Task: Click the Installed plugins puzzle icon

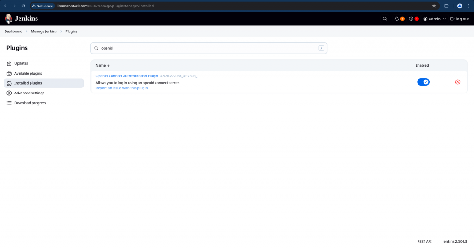Action: pos(9,83)
